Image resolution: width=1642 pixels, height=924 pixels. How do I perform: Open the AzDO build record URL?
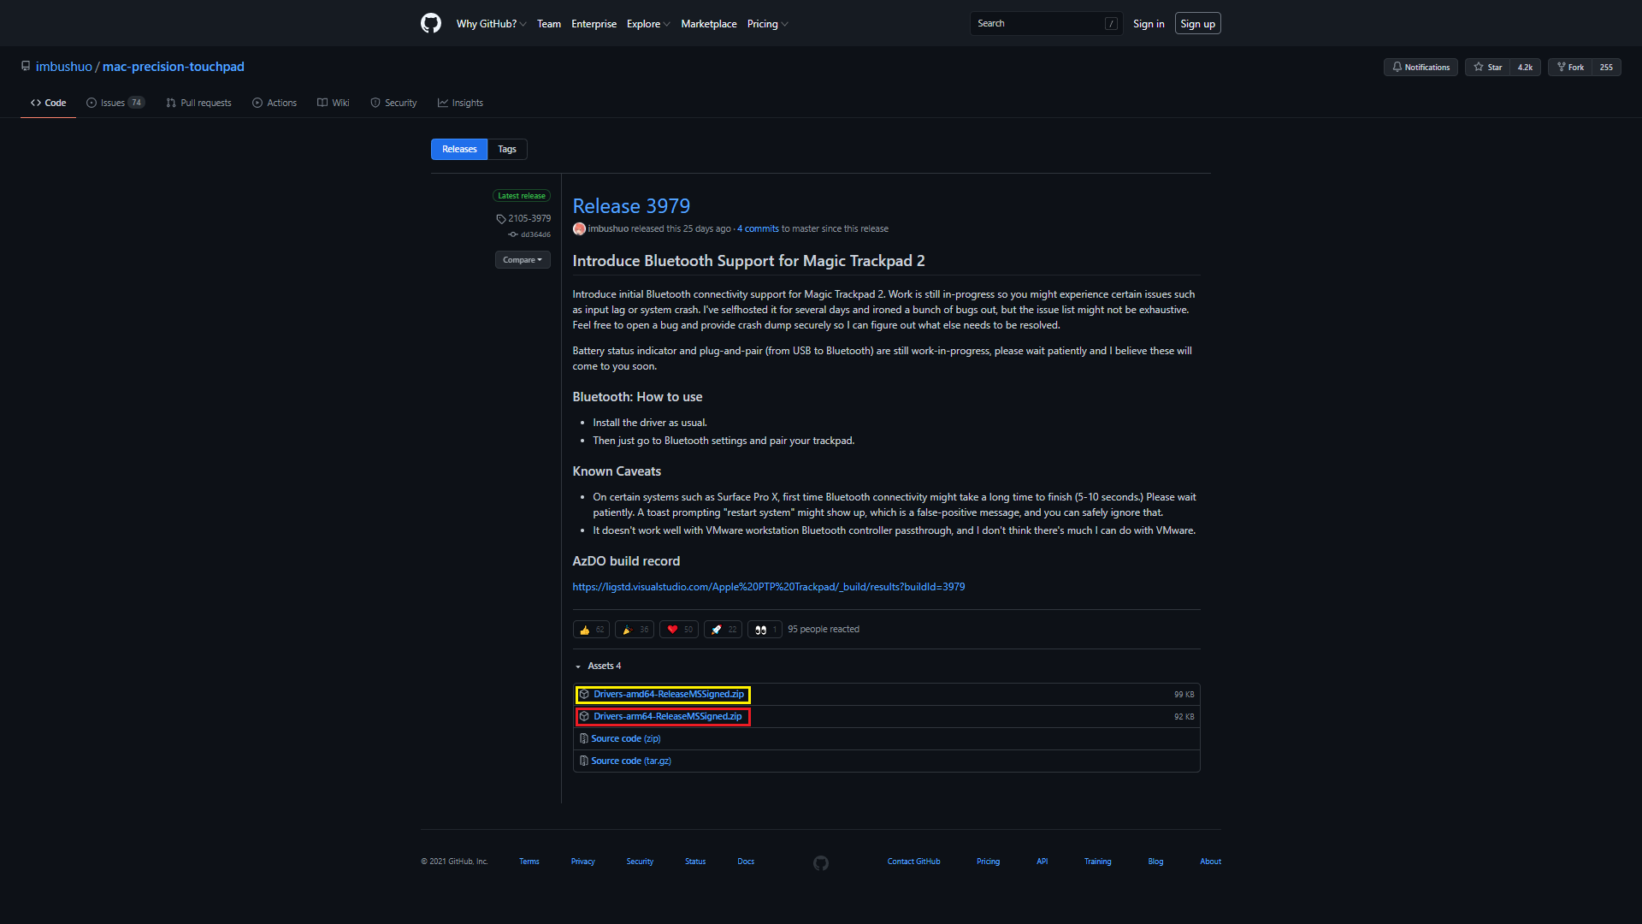tap(768, 587)
